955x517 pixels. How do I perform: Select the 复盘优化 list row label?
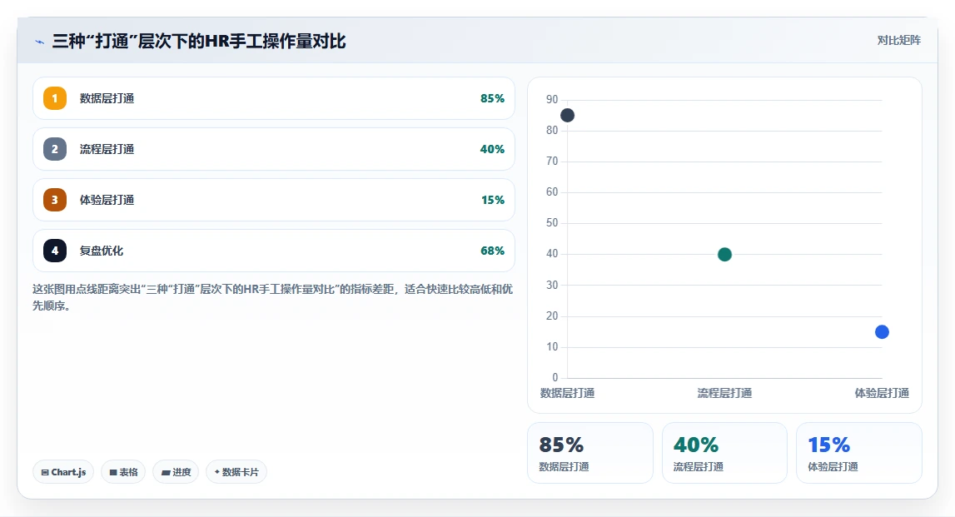tap(101, 251)
